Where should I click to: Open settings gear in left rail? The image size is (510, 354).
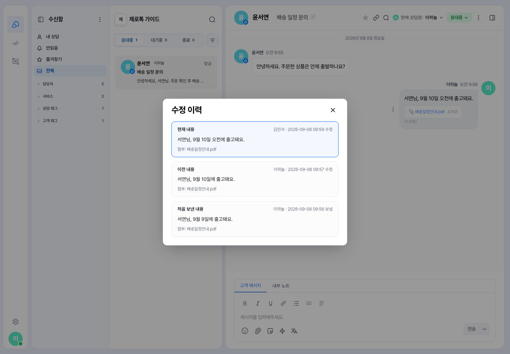click(16, 322)
